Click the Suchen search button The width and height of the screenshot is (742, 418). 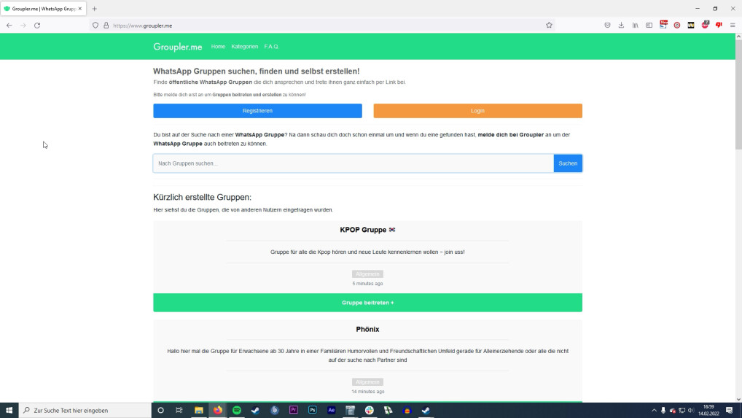[x=567, y=163]
